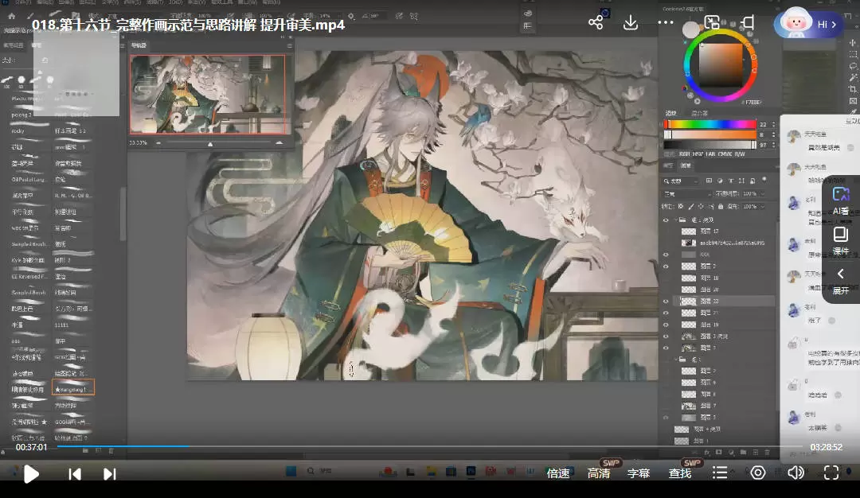
Task: Switch color sliders to HSV mode
Action: (698, 154)
